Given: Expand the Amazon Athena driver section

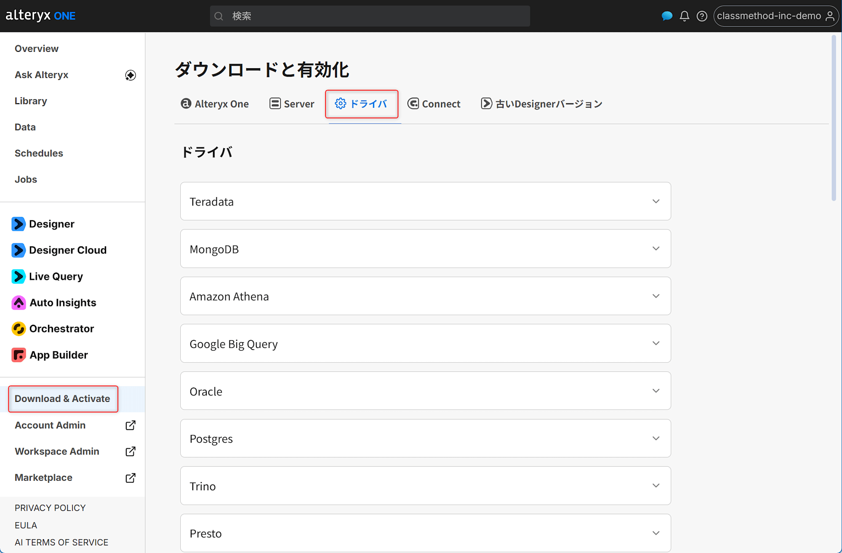Looking at the screenshot, I should click(x=425, y=296).
